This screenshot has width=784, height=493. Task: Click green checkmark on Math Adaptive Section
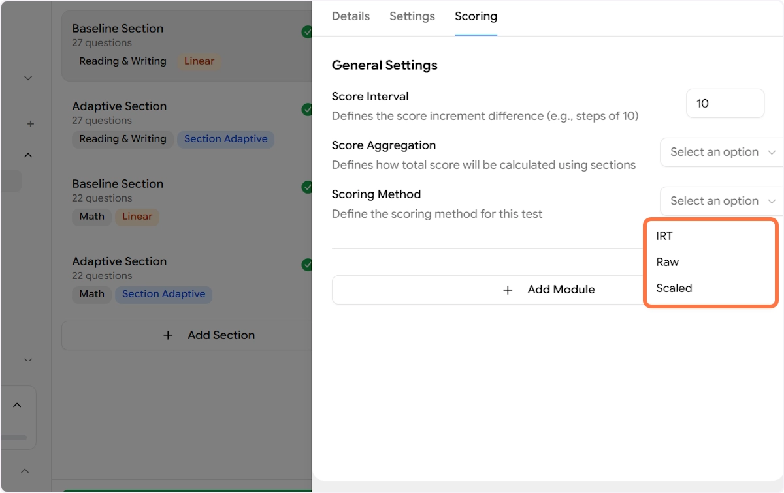click(x=307, y=265)
